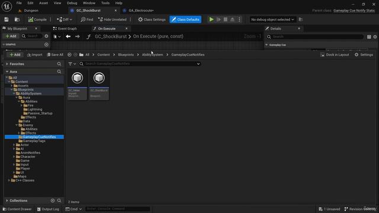Expand the Collections section

click(7, 201)
